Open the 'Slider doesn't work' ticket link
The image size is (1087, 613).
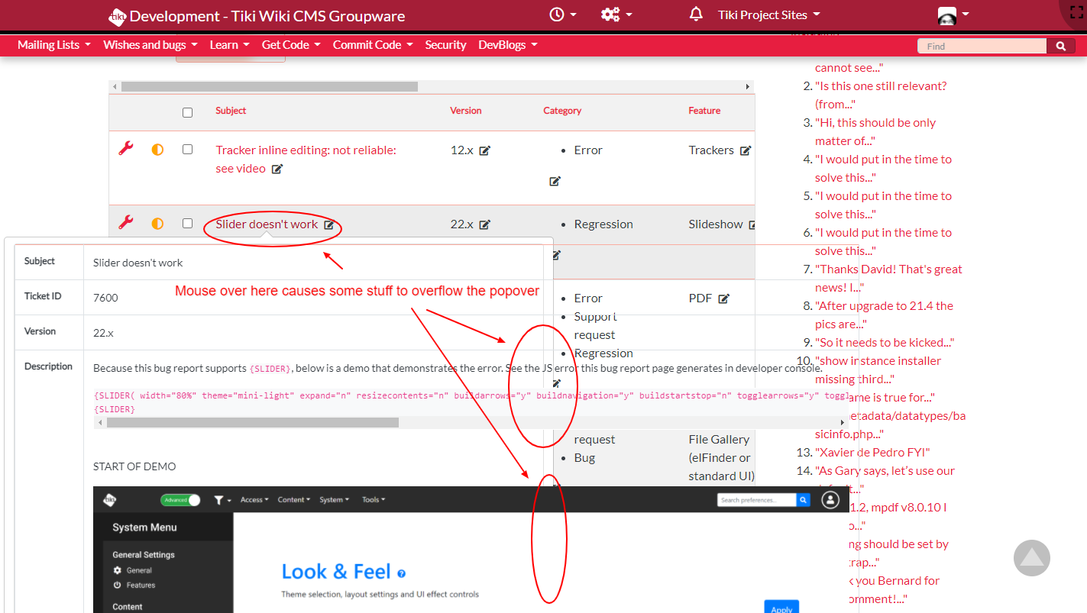267,224
